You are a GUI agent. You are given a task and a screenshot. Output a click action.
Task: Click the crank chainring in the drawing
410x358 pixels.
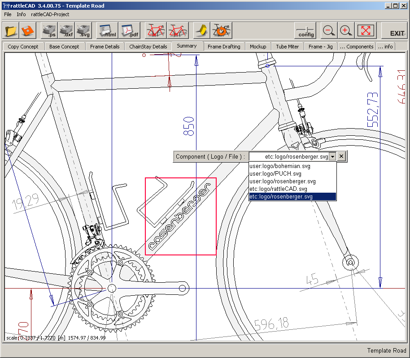coord(112,288)
